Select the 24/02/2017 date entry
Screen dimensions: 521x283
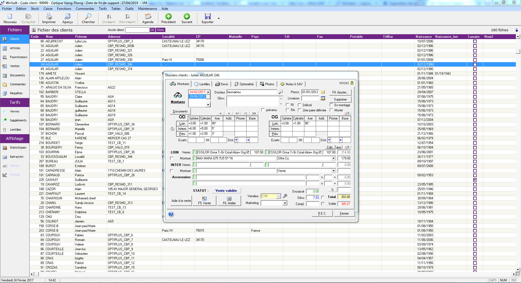point(197,92)
